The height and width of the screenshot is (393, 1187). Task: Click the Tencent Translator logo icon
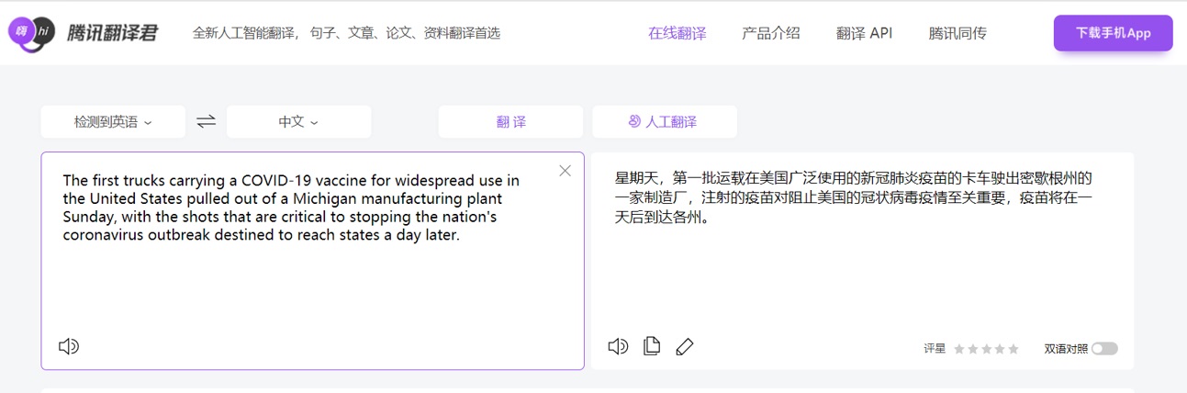(31, 33)
